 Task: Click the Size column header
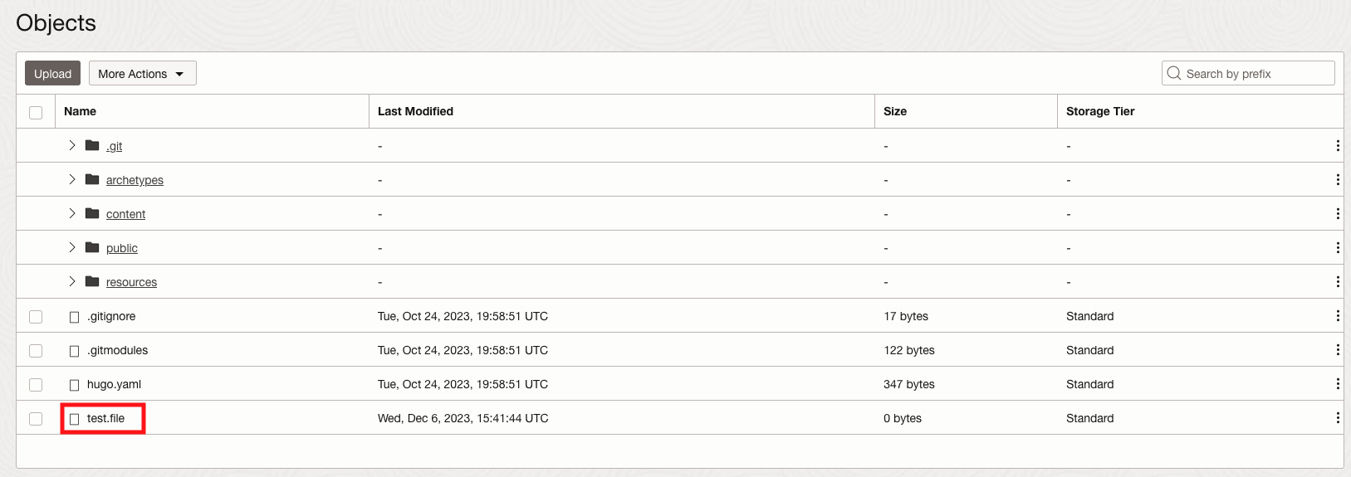coord(895,111)
